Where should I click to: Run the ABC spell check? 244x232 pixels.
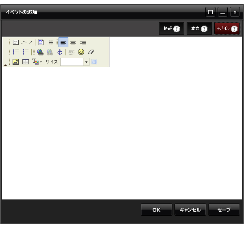(71, 52)
